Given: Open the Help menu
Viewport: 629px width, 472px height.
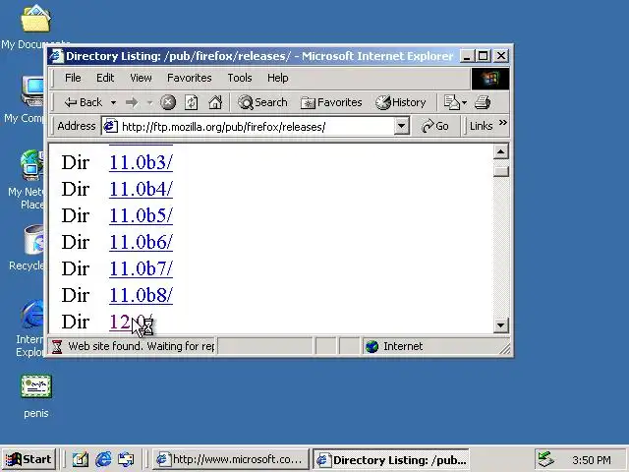Looking at the screenshot, I should click(x=277, y=78).
